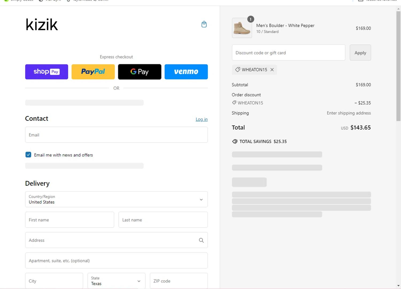The width and height of the screenshot is (401, 289).
Task: Click the address search magnifier icon
Action: (201, 240)
